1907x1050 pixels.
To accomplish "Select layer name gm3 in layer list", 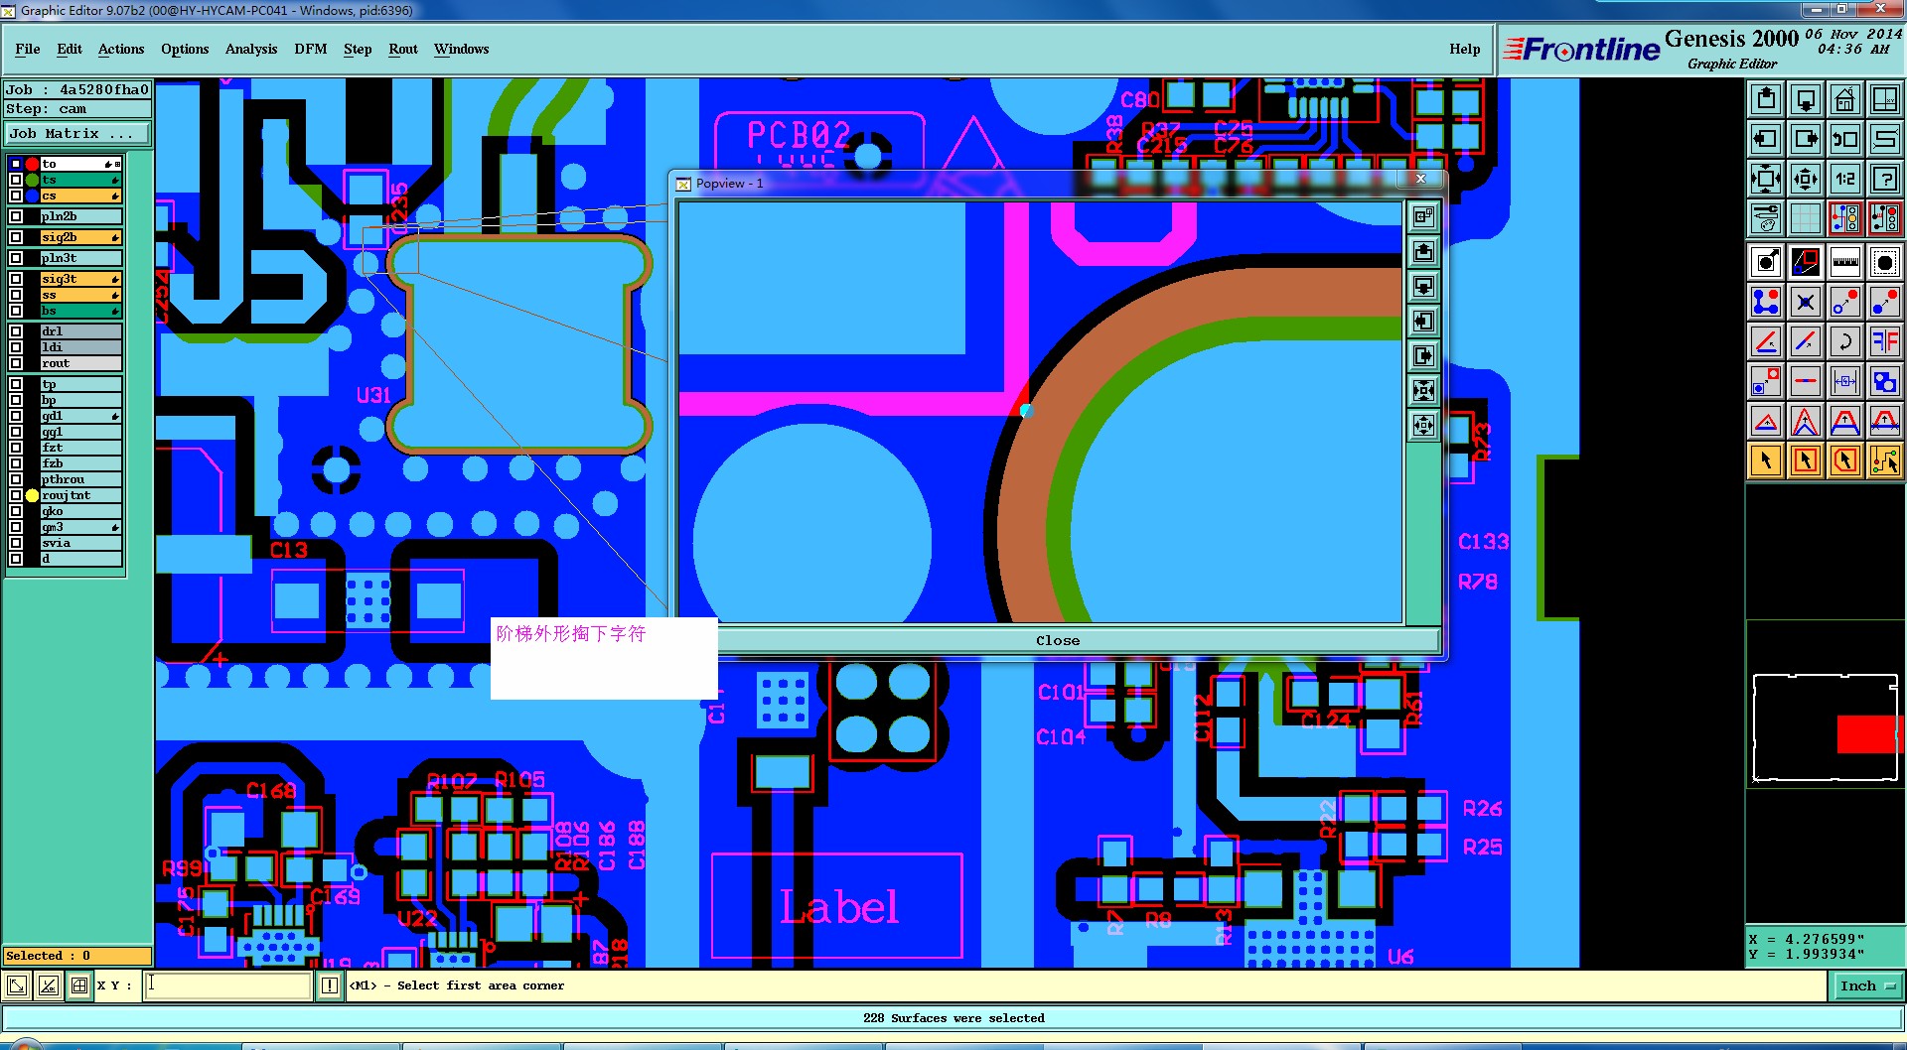I will tap(81, 527).
